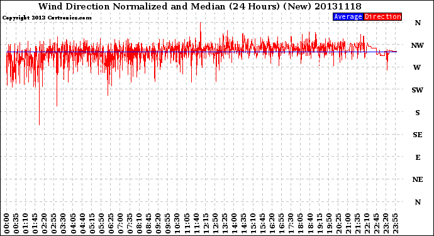Click the W direction axis label
This screenshot has width=434, height=236.
tap(417, 67)
